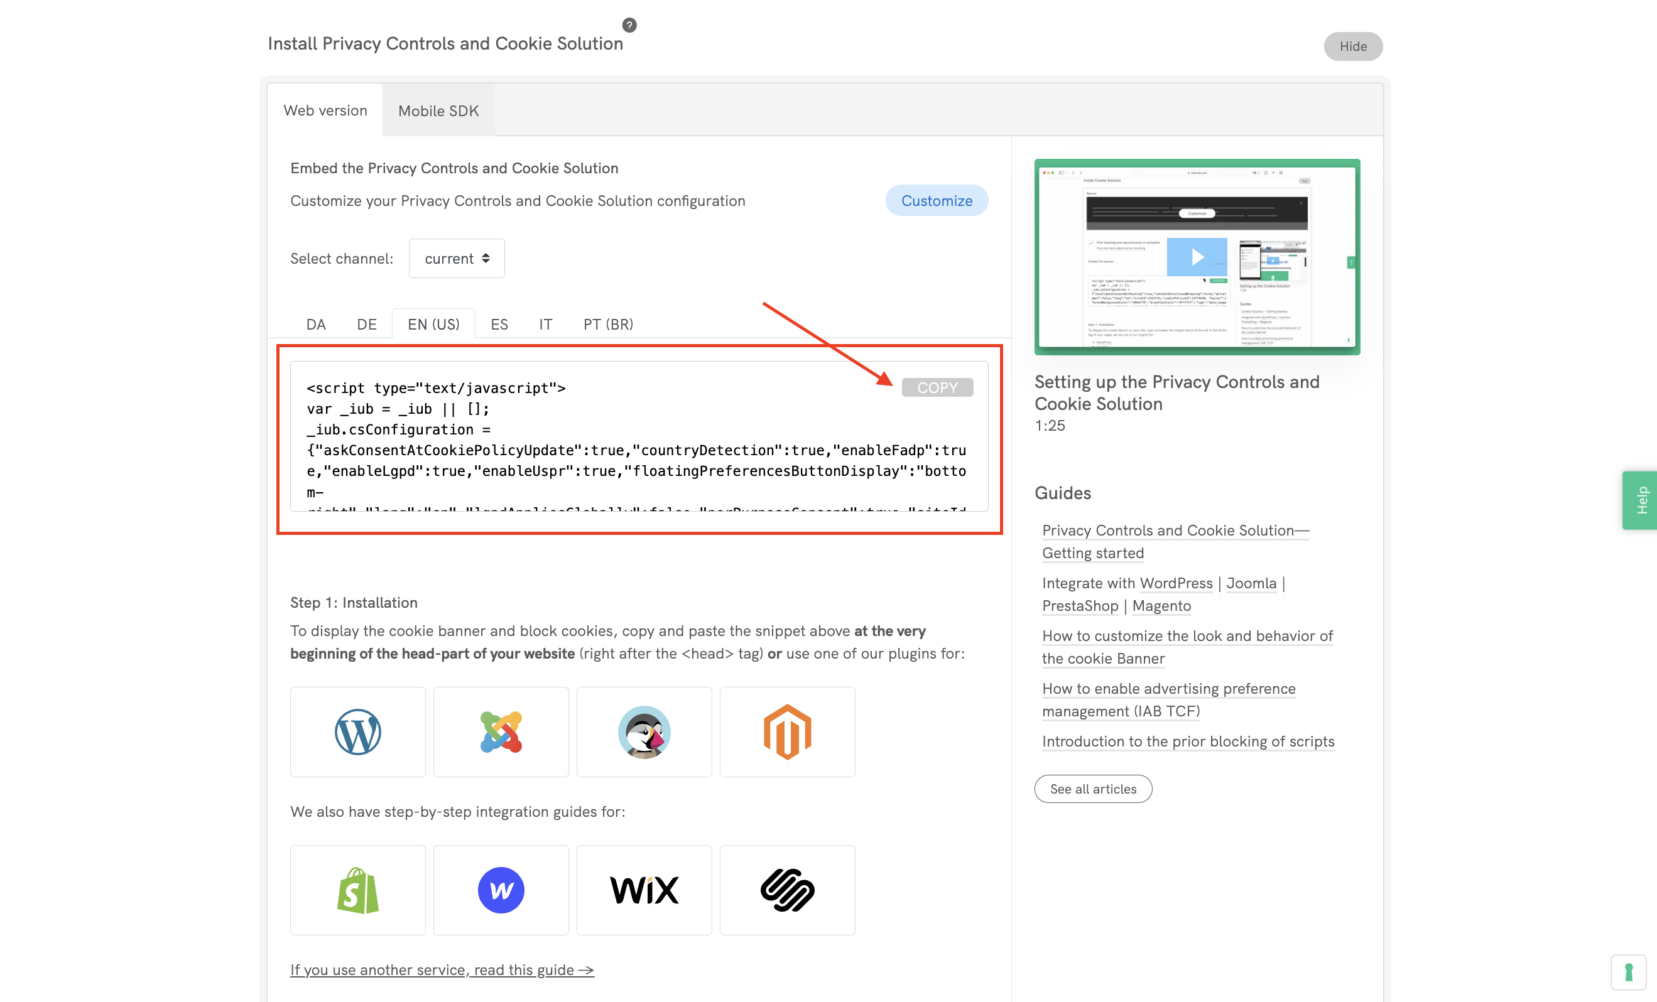Play the Setting up video thumbnail
Image resolution: width=1657 pixels, height=1002 pixels.
point(1197,257)
